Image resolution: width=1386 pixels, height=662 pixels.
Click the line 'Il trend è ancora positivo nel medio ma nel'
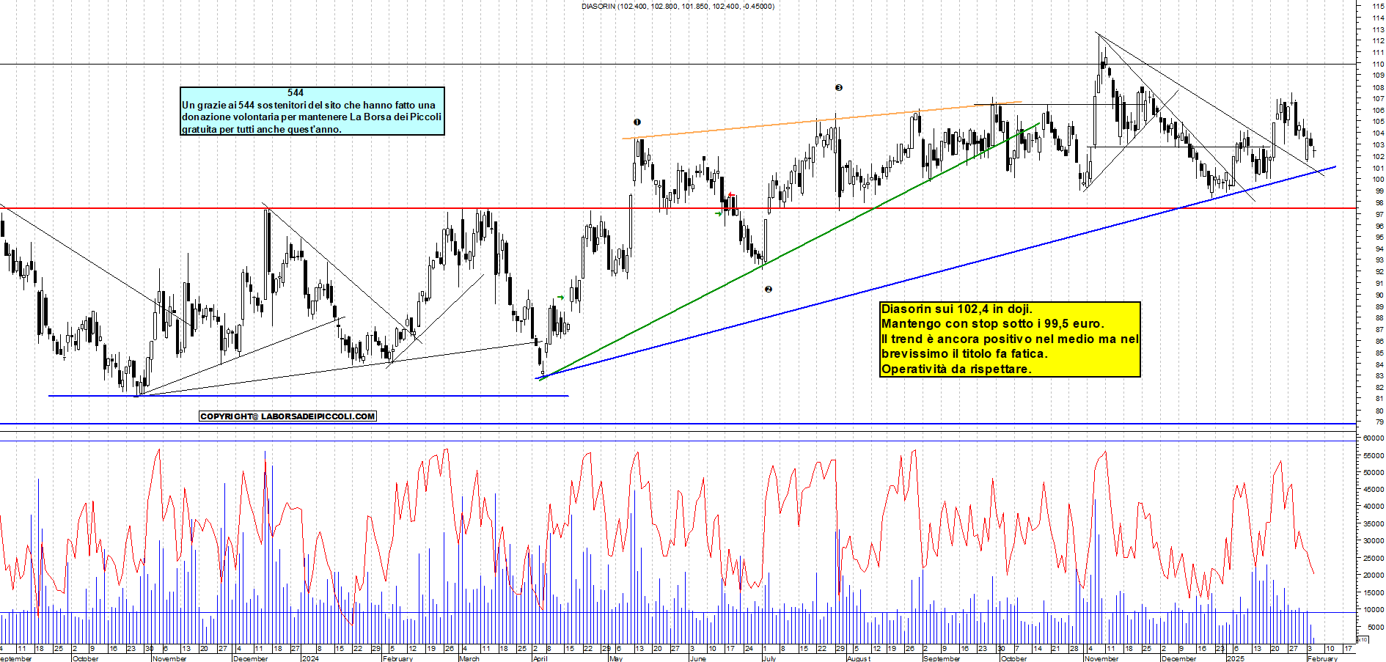click(x=1010, y=339)
